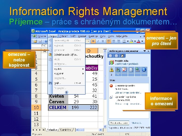Apply the yellow Fill Color bucket

tap(131, 41)
